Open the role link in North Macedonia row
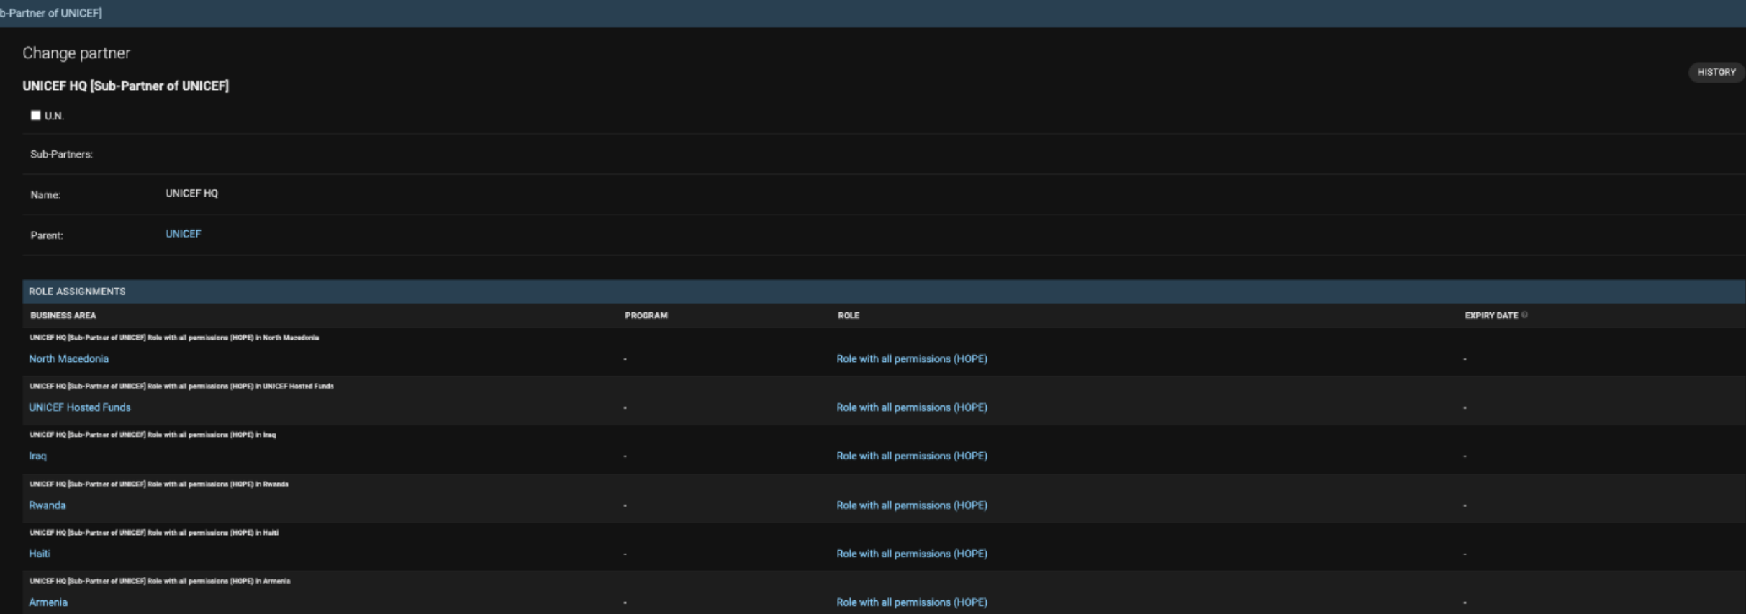1746x614 pixels. [911, 358]
